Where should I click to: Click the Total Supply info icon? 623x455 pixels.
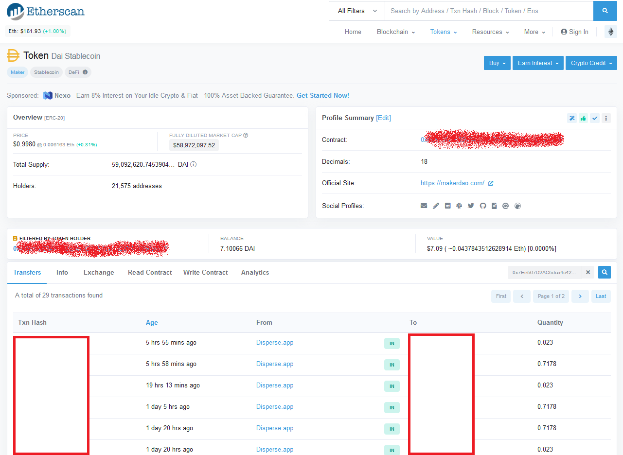[194, 164]
